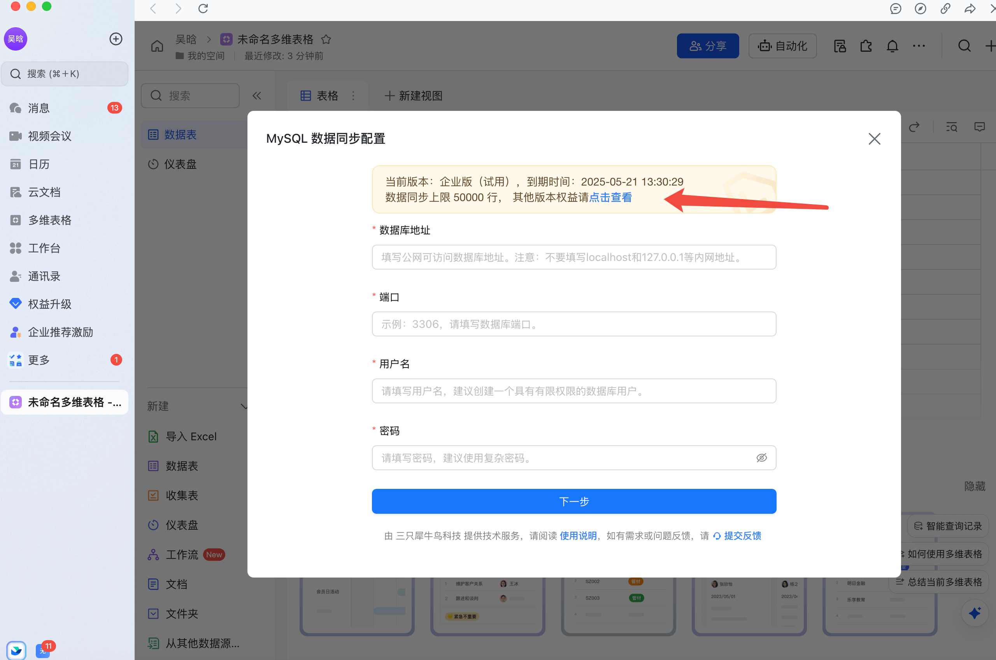Create a new 文件夹
Image resolution: width=996 pixels, height=660 pixels.
coord(173,614)
